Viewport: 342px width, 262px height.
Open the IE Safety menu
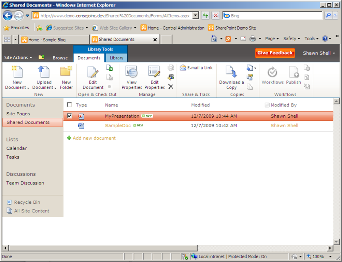pyautogui.click(x=291, y=39)
